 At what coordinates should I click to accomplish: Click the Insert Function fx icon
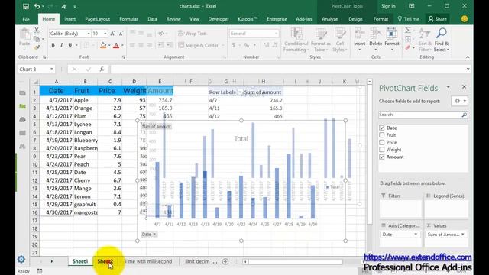tap(102, 70)
